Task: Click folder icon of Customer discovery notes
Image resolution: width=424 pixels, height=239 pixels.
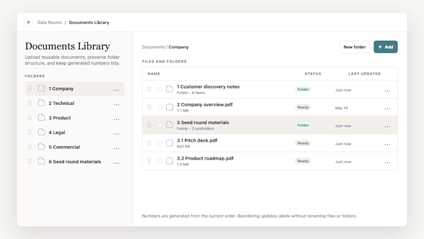Action: (x=170, y=89)
